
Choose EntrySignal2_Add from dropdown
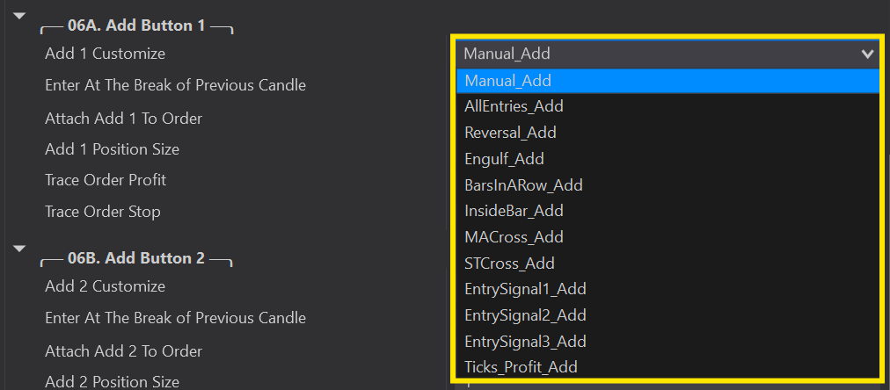[525, 315]
